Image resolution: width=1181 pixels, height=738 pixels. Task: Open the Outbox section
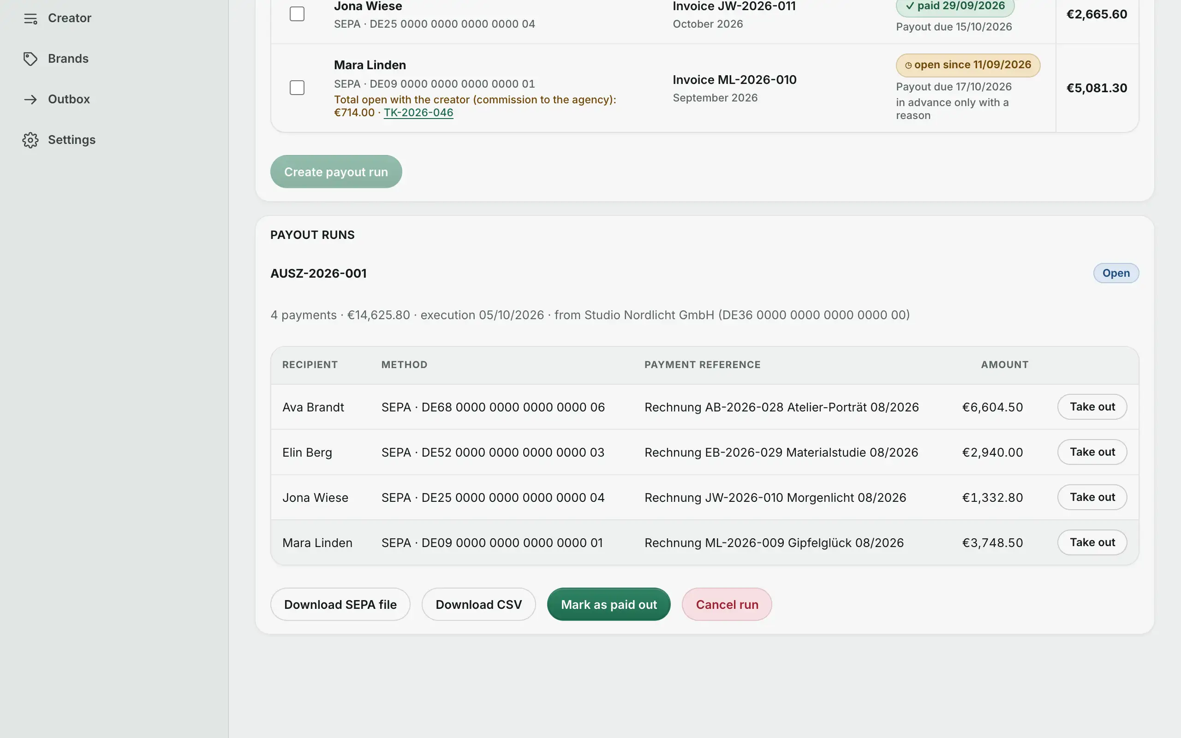coord(69,99)
